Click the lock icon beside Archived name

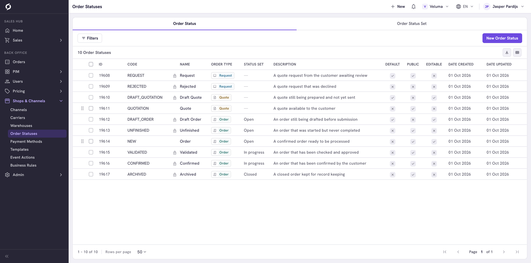point(175,175)
